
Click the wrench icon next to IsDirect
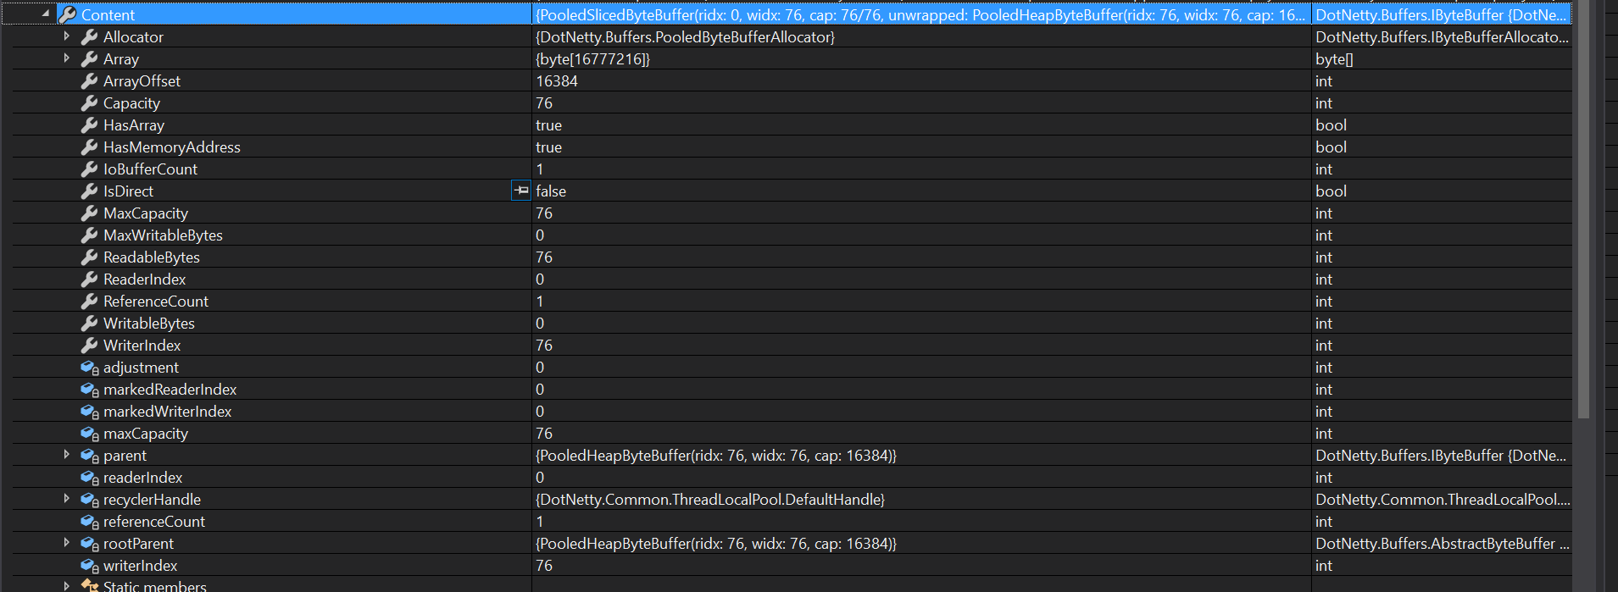pyautogui.click(x=90, y=191)
